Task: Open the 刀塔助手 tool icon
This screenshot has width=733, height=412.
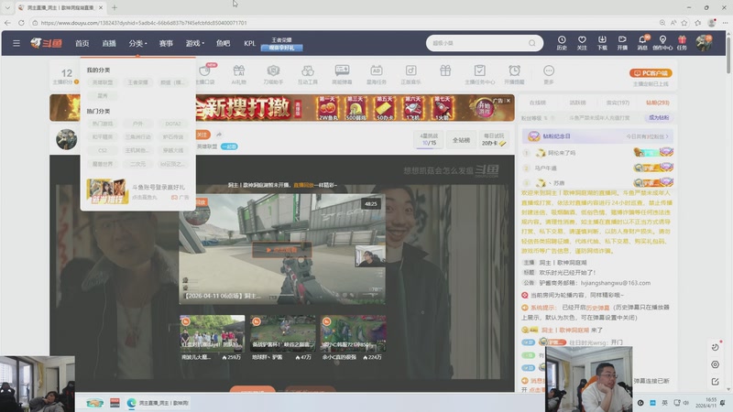Action: coord(273,74)
